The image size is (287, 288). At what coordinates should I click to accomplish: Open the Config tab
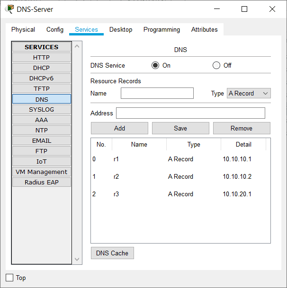click(55, 29)
